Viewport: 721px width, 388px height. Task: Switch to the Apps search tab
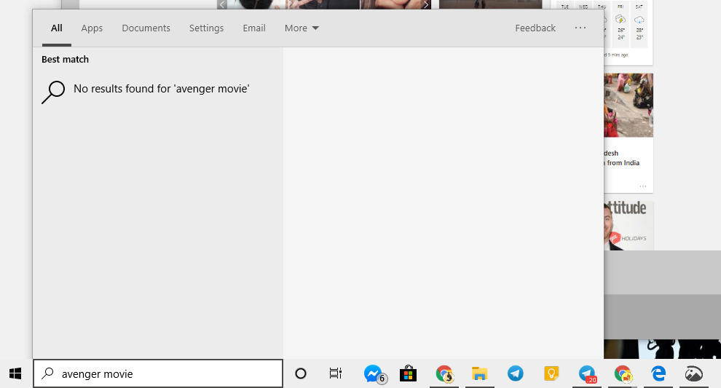[x=92, y=28]
